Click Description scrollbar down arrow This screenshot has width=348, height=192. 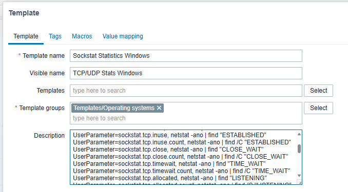tap(299, 176)
